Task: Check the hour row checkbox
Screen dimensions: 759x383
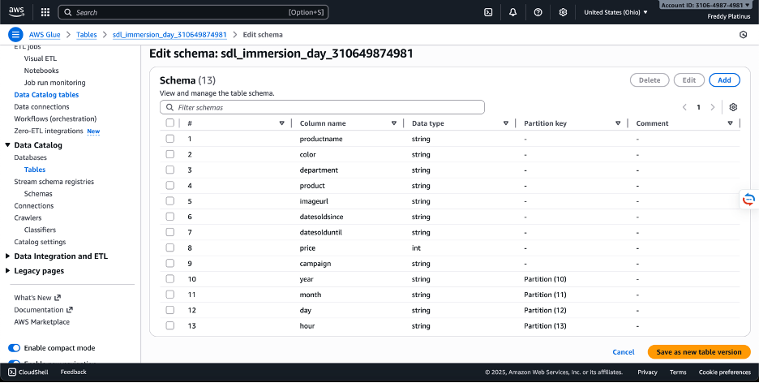Action: coord(170,326)
